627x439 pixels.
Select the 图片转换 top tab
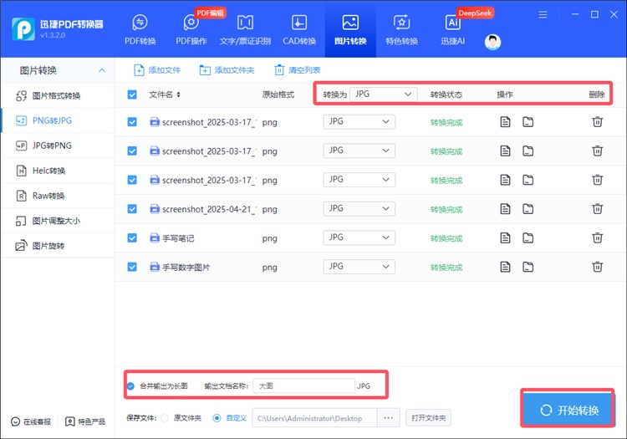[350, 29]
